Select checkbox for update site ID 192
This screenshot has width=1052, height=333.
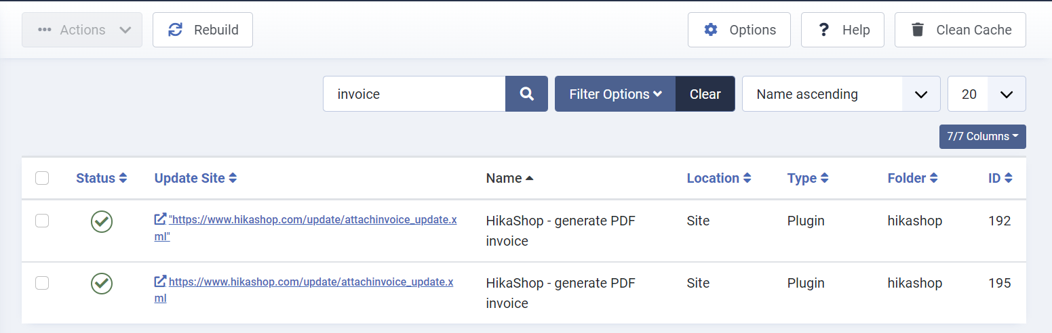click(x=42, y=221)
